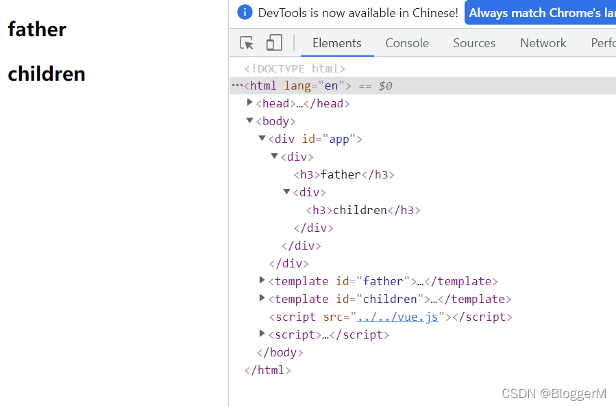Select the html lang="en" row
The height and width of the screenshot is (407, 616).
point(423,86)
